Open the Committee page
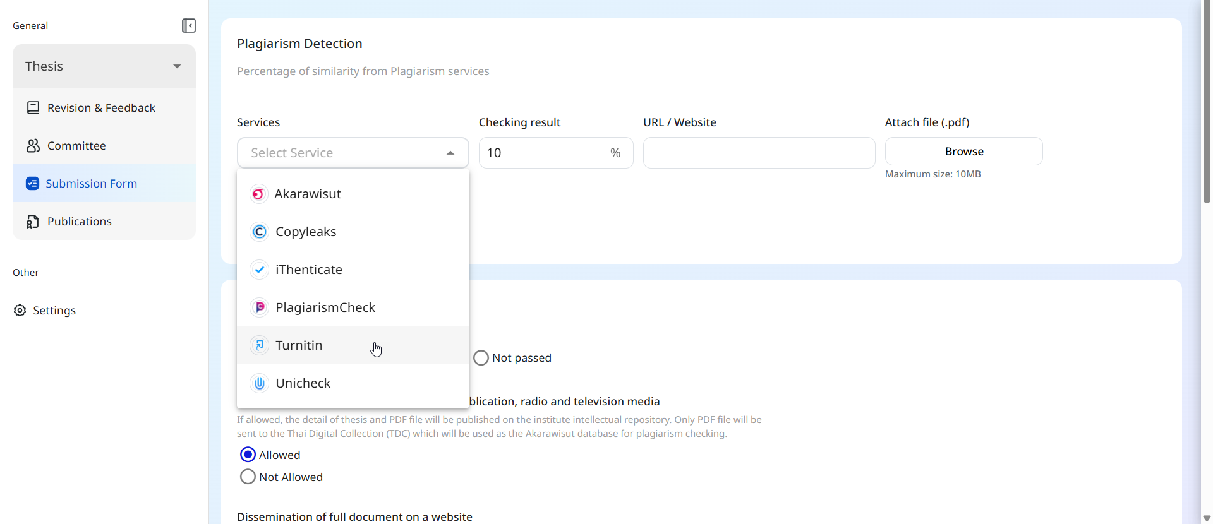 point(104,146)
